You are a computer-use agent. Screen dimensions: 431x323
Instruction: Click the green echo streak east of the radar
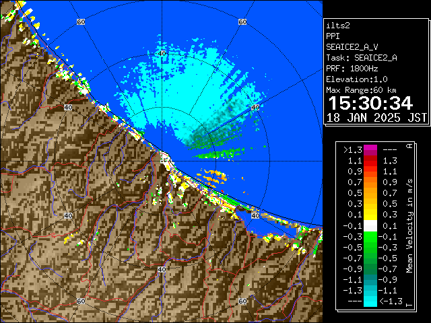click(x=219, y=154)
